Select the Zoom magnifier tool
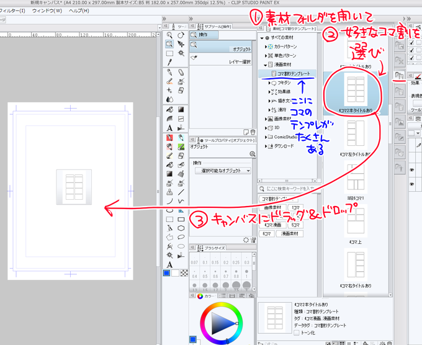 coord(169,35)
